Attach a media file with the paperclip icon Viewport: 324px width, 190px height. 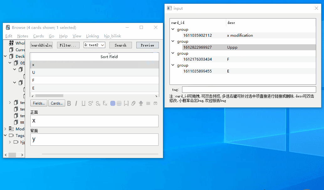click(x=133, y=103)
